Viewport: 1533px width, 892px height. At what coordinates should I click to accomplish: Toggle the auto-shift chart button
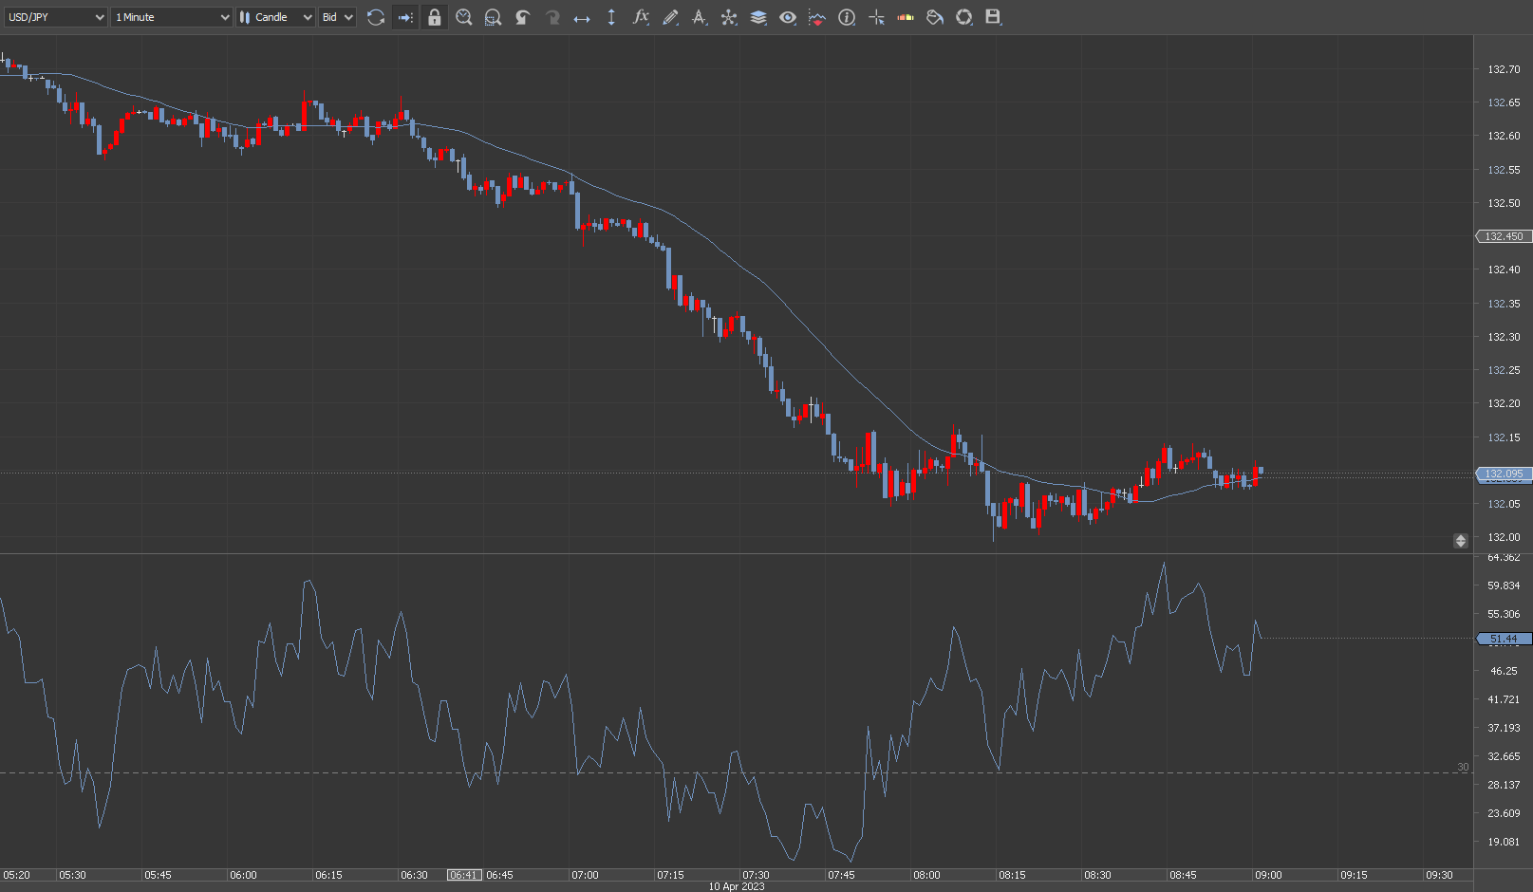(405, 17)
